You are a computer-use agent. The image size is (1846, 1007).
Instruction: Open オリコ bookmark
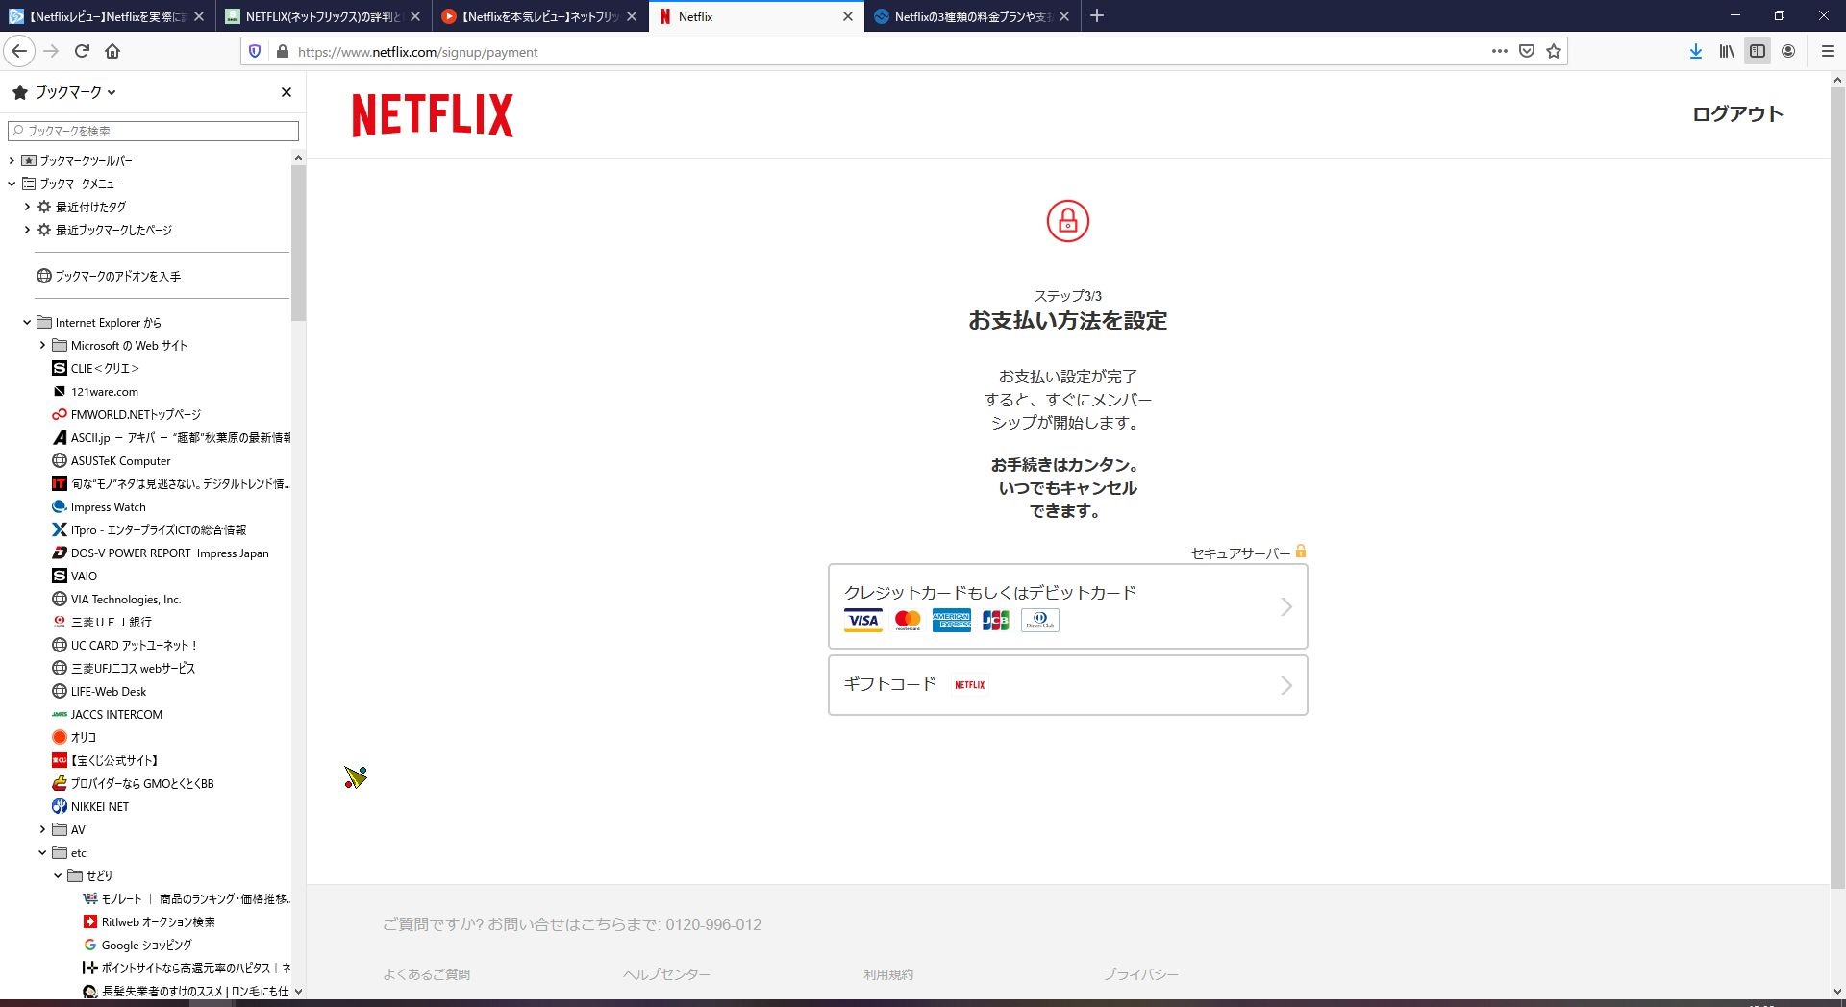pos(75,737)
